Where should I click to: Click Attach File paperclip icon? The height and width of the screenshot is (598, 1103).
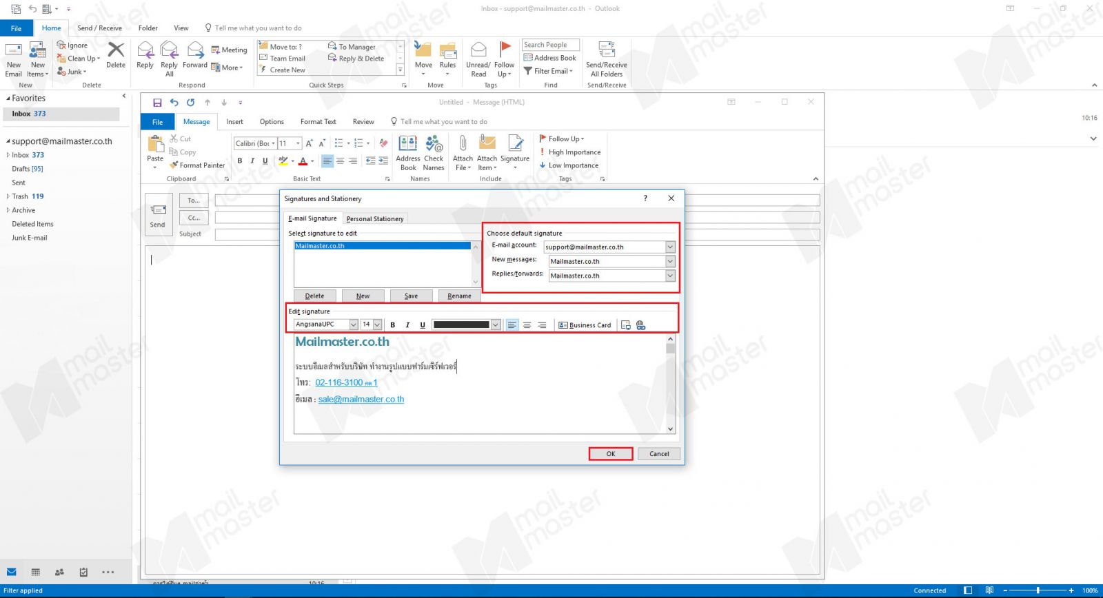(x=463, y=143)
